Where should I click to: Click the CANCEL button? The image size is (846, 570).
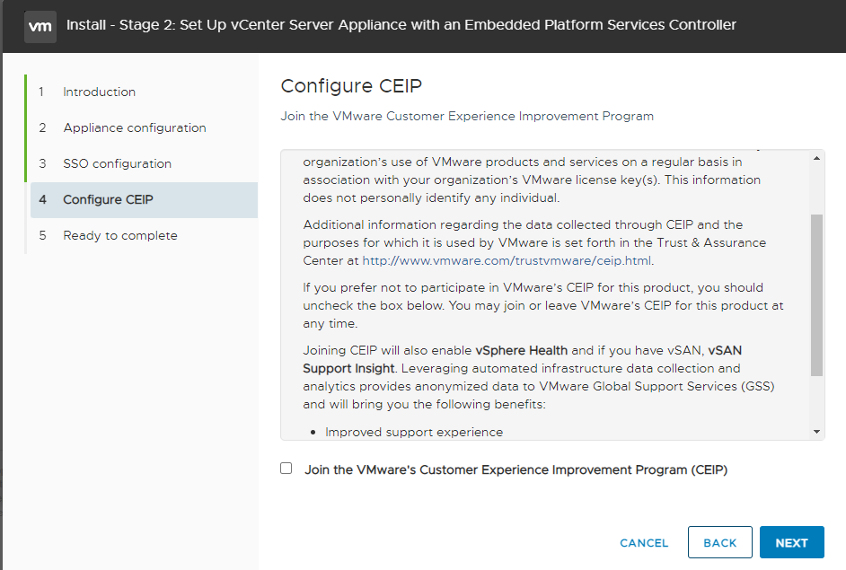click(x=644, y=543)
